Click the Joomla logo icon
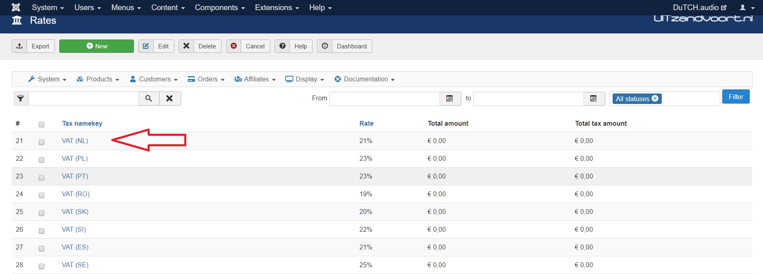The height and width of the screenshot is (274, 763). 16,7
